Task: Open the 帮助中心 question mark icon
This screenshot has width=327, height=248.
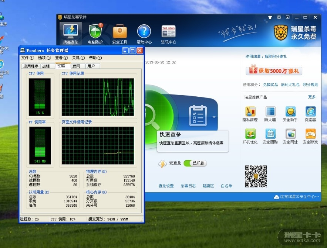Action: (x=144, y=34)
